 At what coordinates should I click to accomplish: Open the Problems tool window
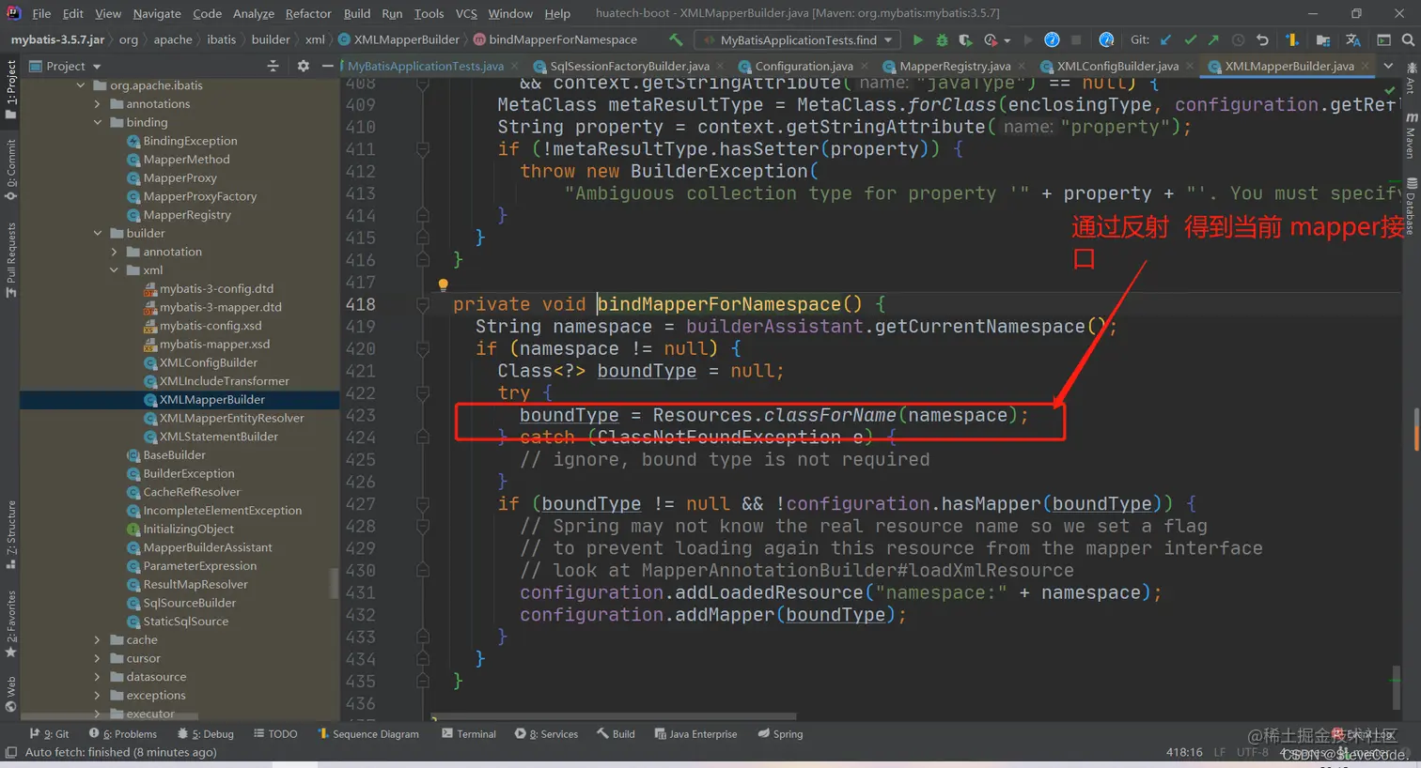pyautogui.click(x=123, y=734)
